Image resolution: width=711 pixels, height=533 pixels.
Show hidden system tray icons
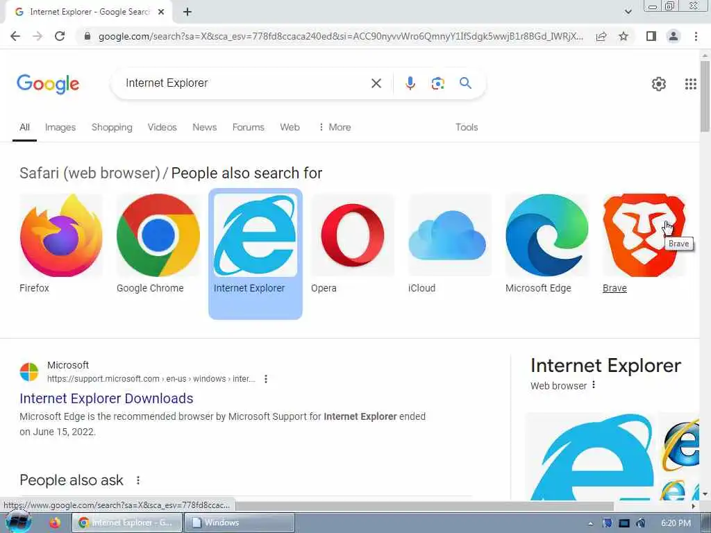click(x=590, y=523)
